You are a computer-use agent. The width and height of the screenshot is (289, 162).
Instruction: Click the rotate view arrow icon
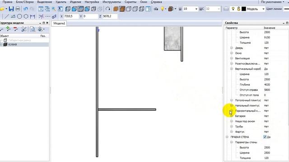click(x=108, y=9)
